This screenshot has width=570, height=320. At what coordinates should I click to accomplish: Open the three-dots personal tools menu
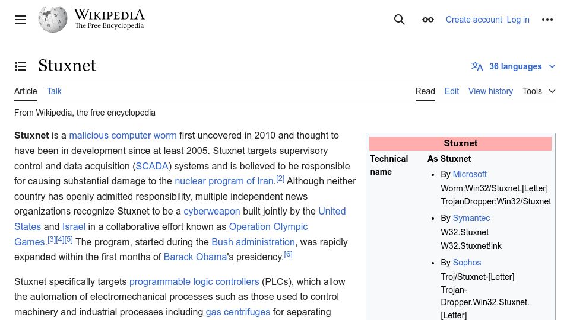(547, 20)
